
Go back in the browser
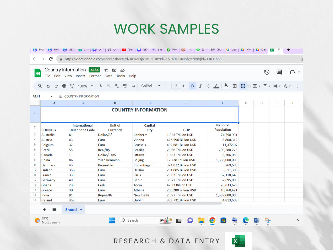tap(35, 59)
